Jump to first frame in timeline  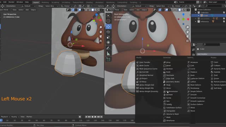[x=86, y=117]
